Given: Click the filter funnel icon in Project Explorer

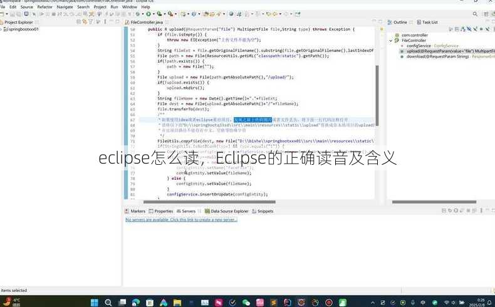Looking at the screenshot, I should click(91, 22).
